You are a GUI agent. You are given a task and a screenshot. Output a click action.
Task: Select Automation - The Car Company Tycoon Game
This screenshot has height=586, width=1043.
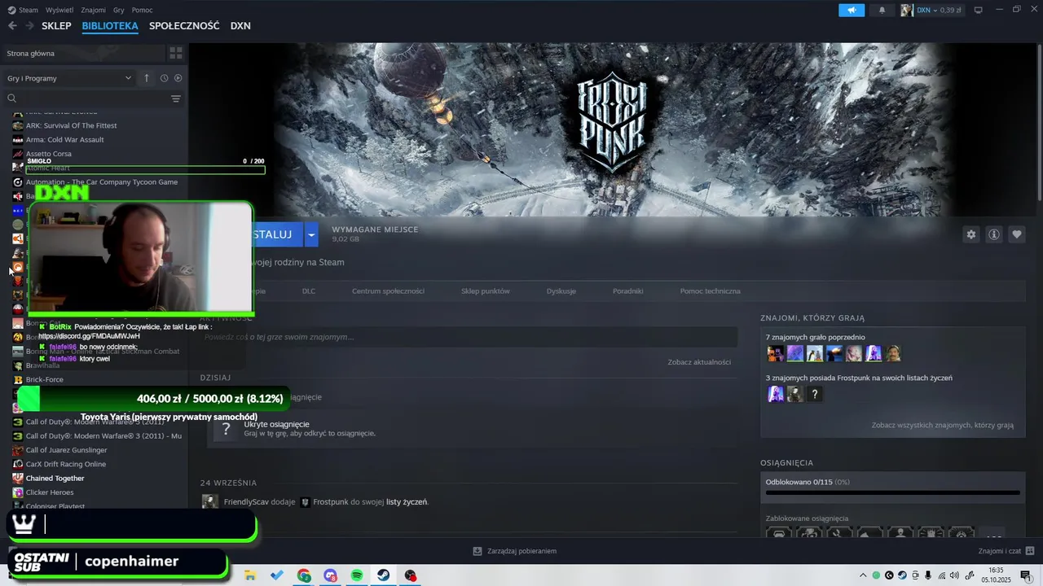tap(102, 181)
